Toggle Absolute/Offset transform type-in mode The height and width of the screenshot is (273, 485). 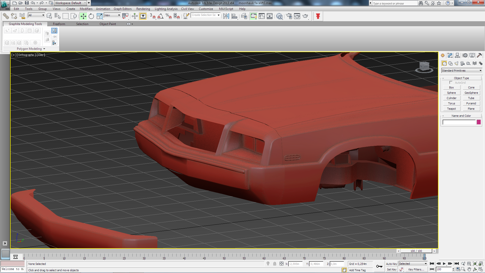pos(281,264)
